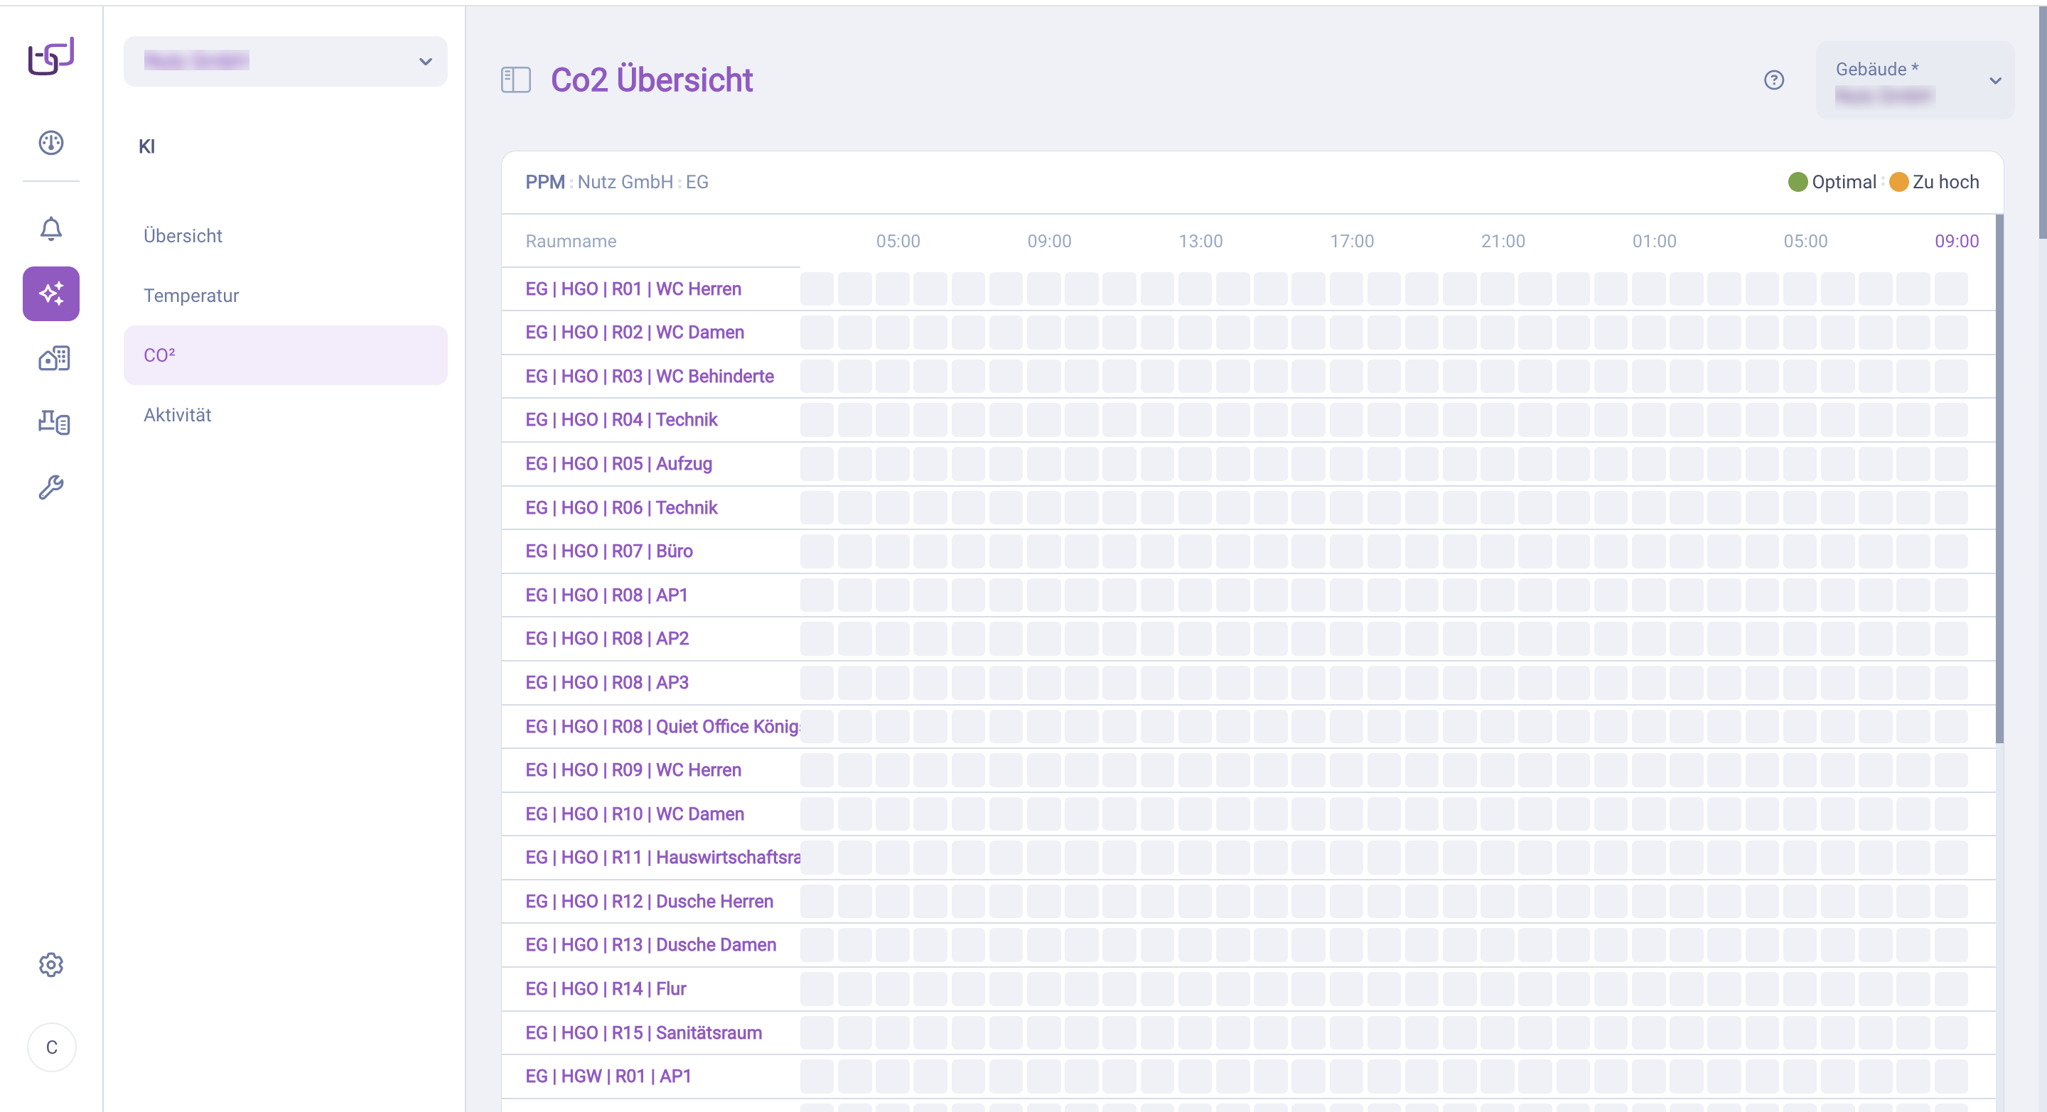
Task: Click the table's vertical scrollbar
Action: 1999,477
